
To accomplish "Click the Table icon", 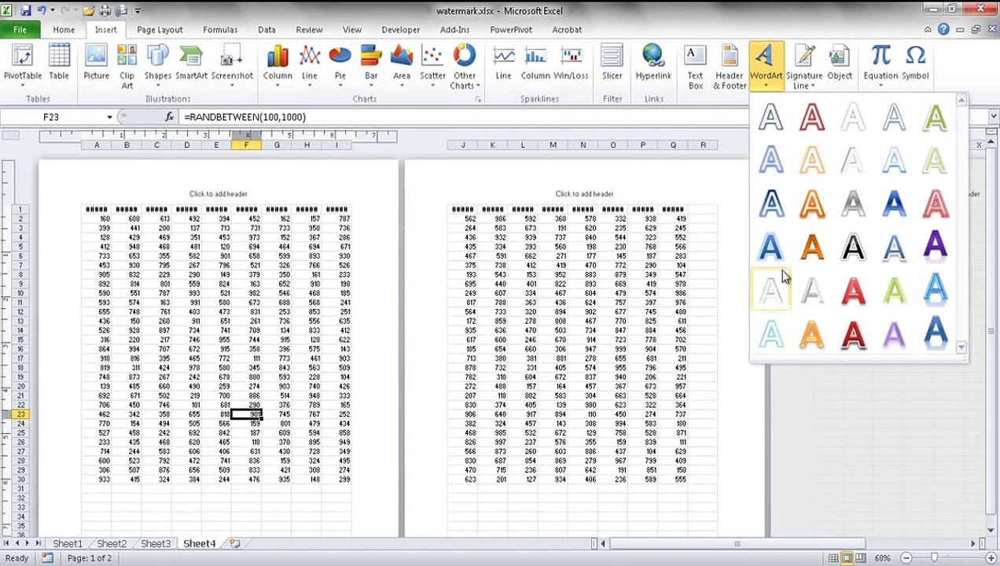I will click(59, 64).
